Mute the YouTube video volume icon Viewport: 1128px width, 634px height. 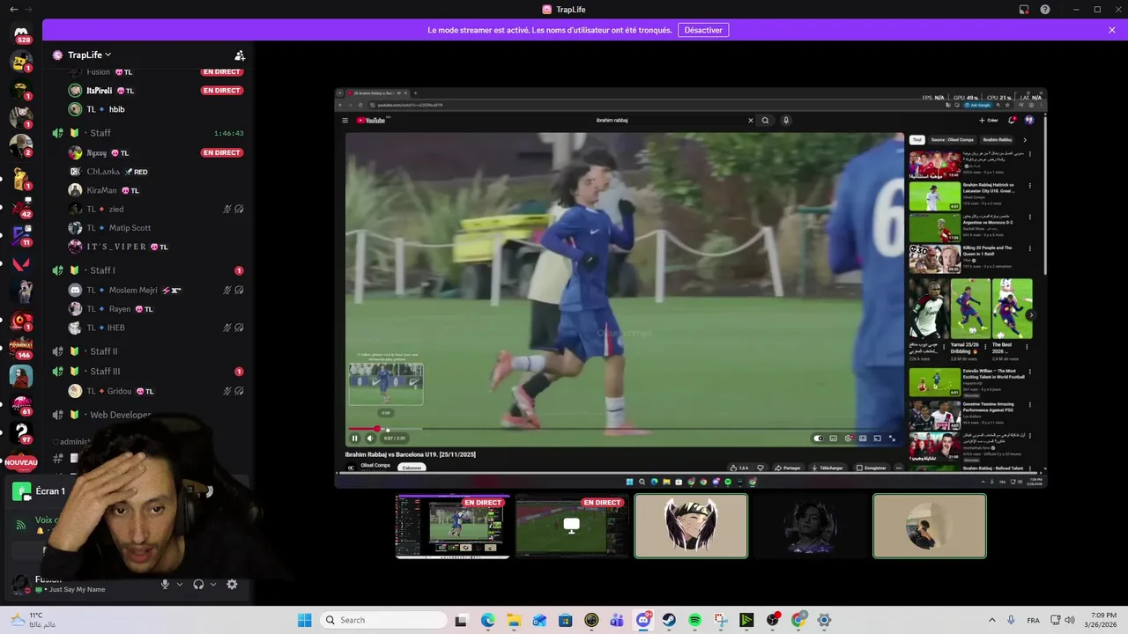click(370, 438)
